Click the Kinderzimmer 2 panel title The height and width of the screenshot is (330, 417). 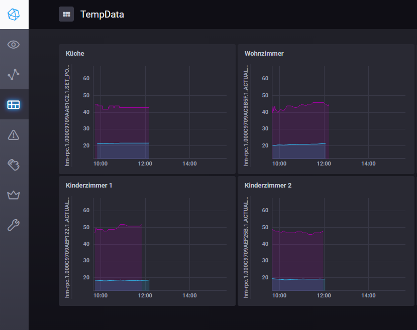pyautogui.click(x=268, y=186)
